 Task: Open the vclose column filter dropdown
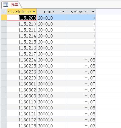pyautogui.click(x=93, y=12)
